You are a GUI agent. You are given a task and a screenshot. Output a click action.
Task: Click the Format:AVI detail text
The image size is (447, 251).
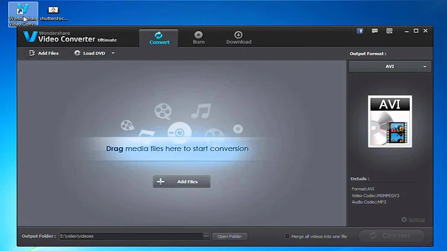363,189
